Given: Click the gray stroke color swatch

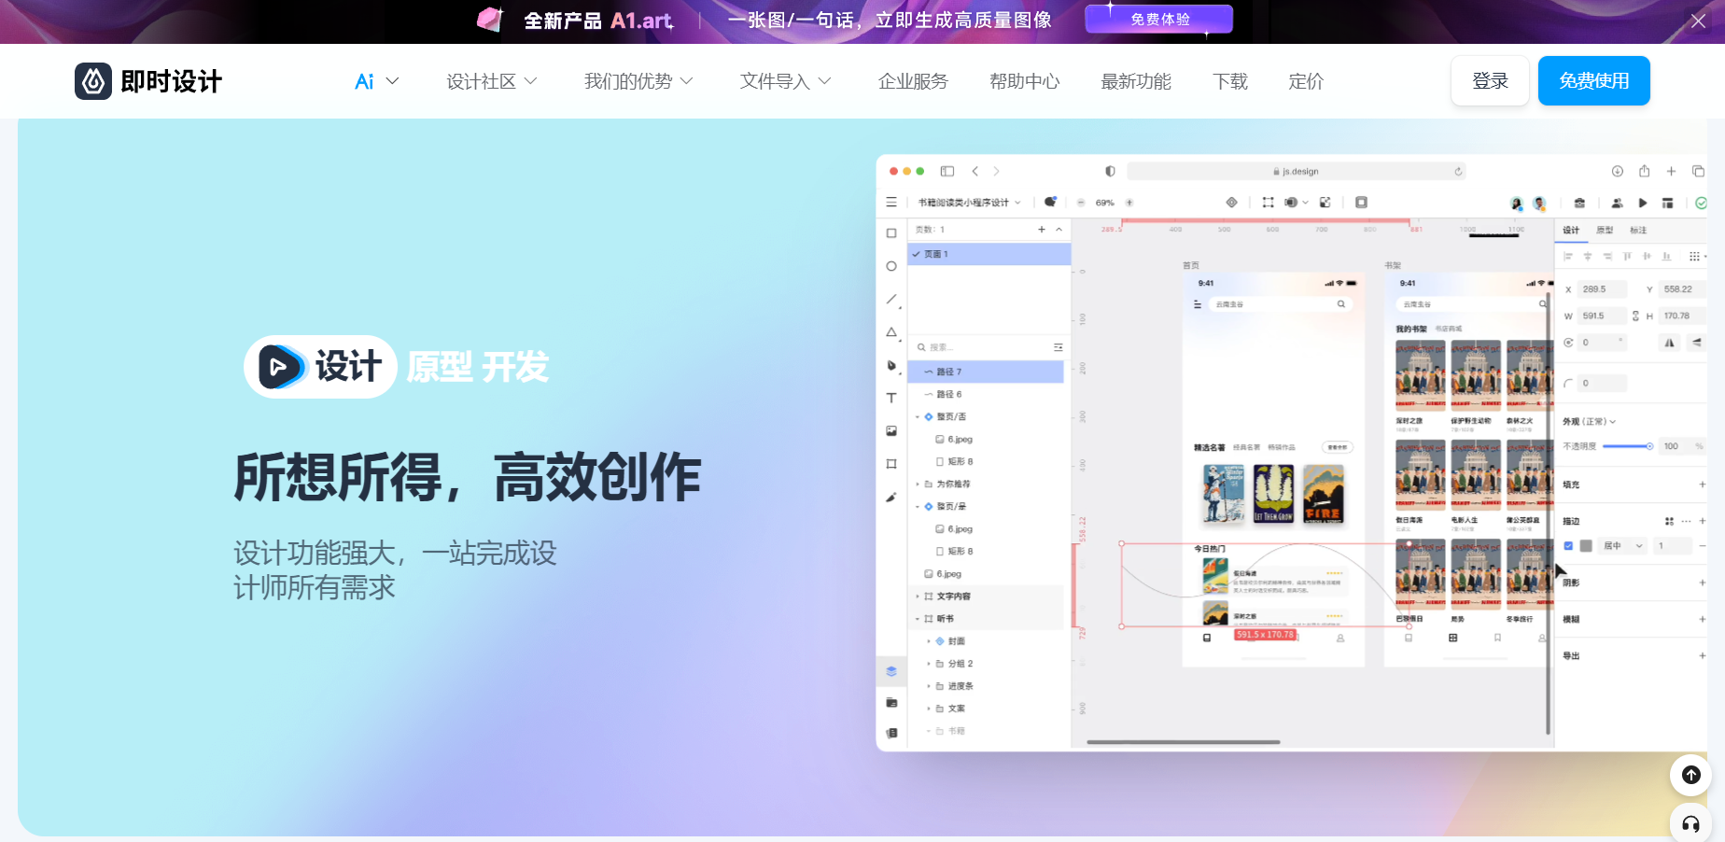Looking at the screenshot, I should [x=1586, y=546].
